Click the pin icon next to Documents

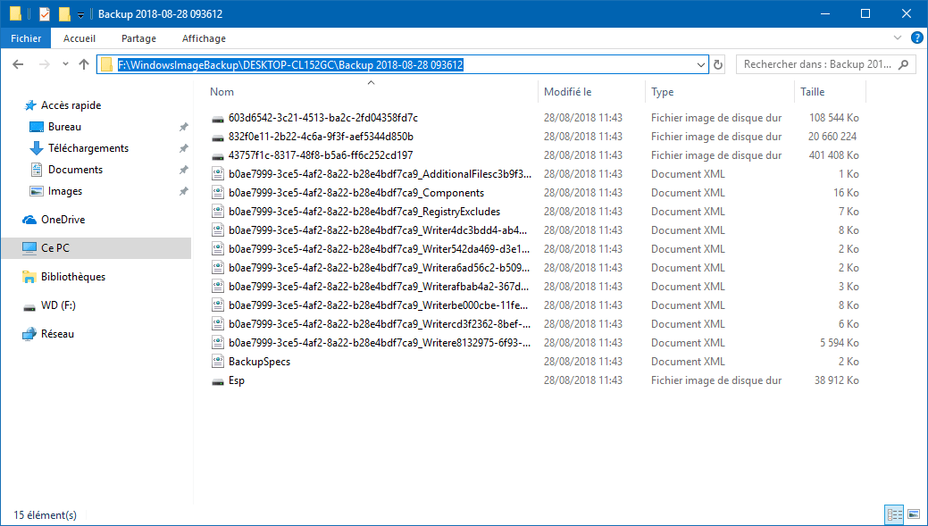pyautogui.click(x=183, y=170)
